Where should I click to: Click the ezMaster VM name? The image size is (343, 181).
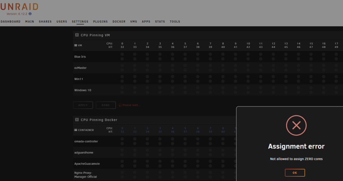point(80,68)
